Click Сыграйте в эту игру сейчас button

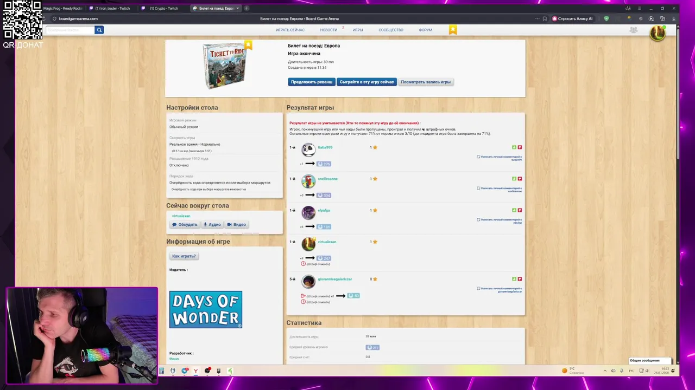367,82
